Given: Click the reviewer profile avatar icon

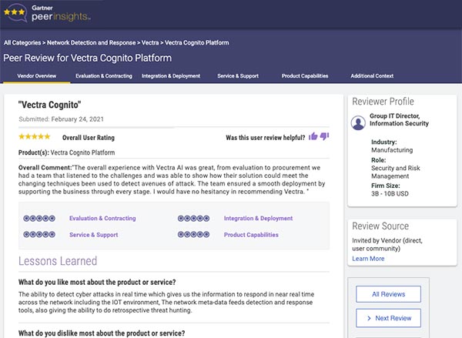Looking at the screenshot, I should coord(358,123).
